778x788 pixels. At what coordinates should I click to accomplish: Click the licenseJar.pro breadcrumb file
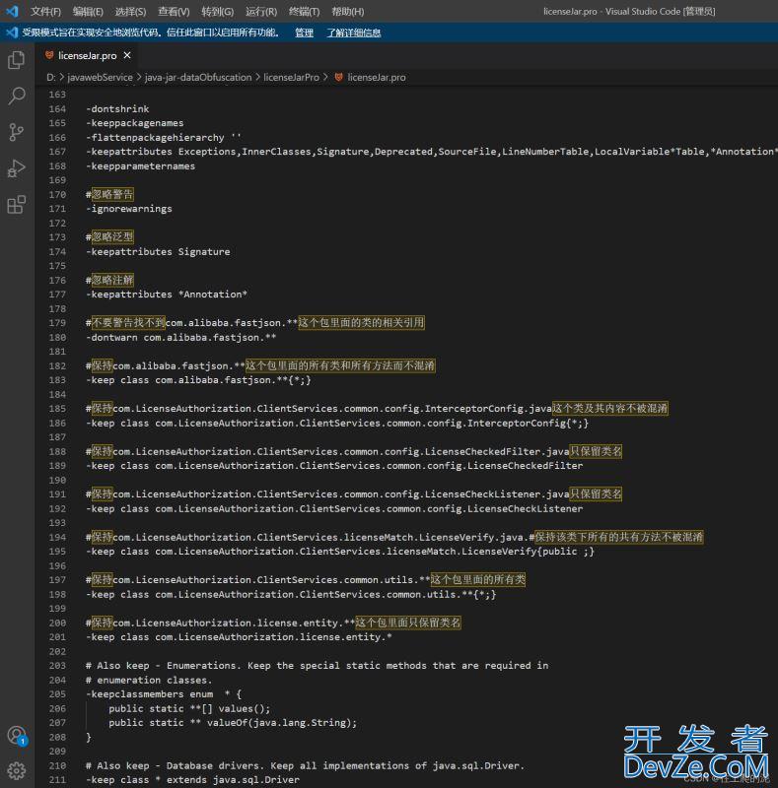[x=377, y=78]
